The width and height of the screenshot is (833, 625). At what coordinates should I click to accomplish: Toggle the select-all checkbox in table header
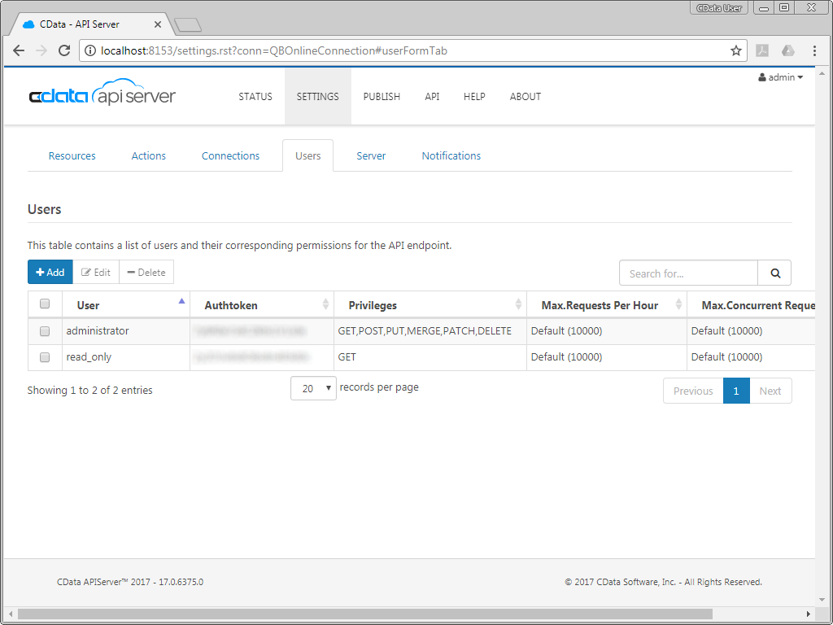pos(45,304)
